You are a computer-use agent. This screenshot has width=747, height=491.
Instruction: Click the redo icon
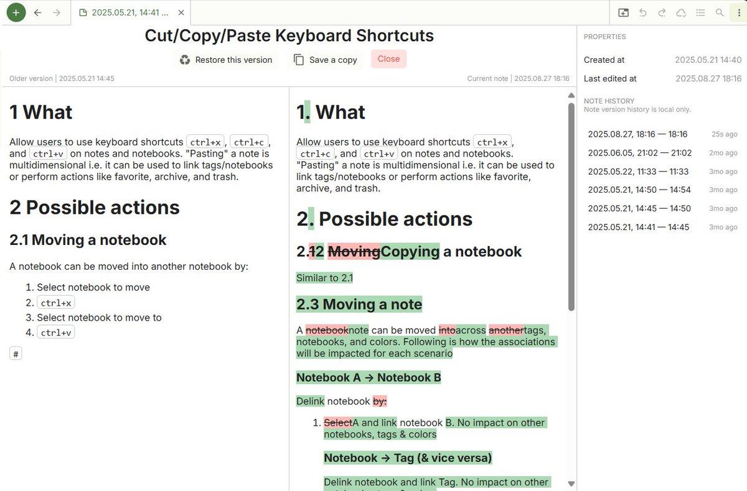tap(662, 12)
